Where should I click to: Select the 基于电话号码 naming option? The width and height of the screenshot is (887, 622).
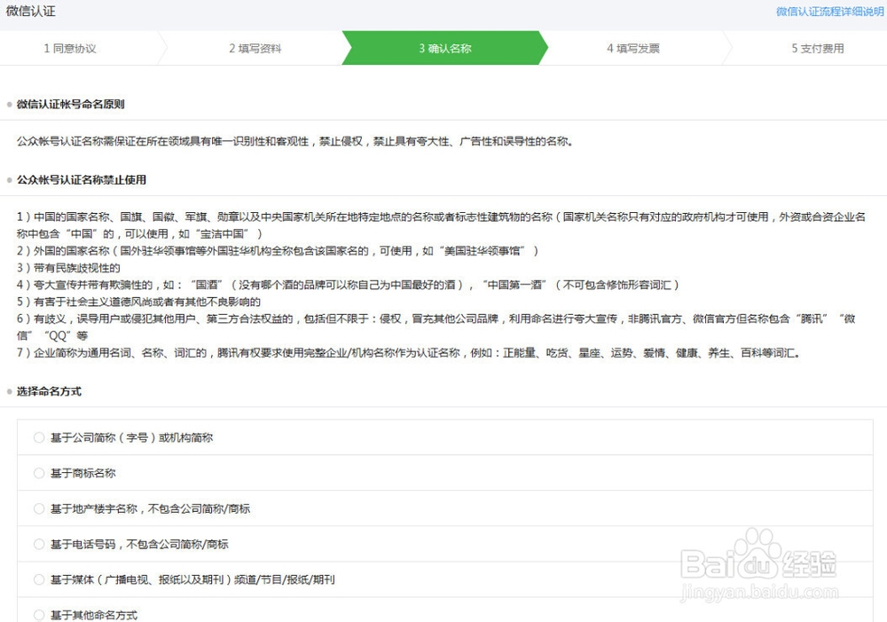(x=38, y=544)
